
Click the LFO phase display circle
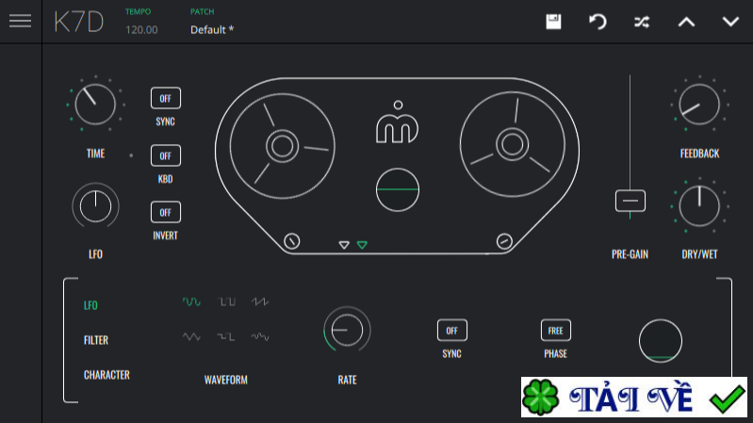661,341
